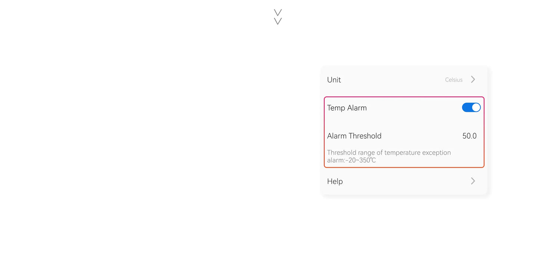The height and width of the screenshot is (260, 556).
Task: Edit the 50.0 alarm threshold value
Action: 469,136
